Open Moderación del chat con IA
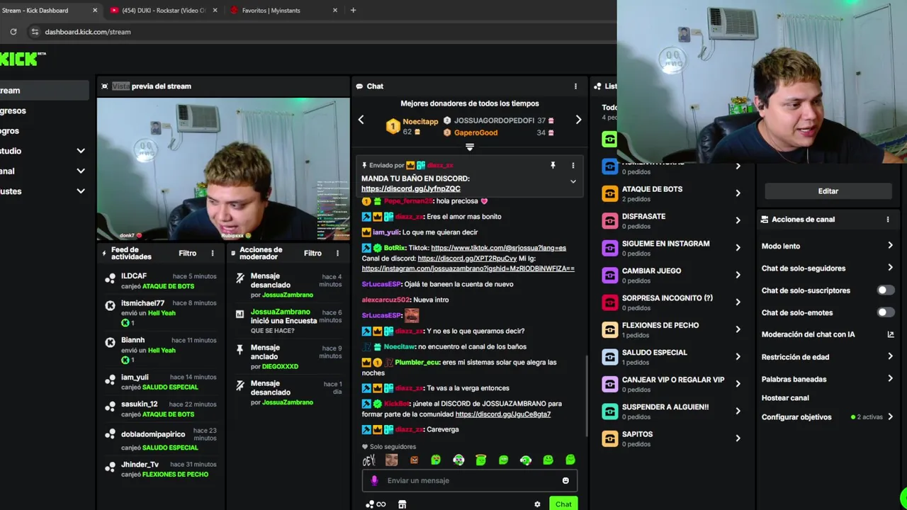Screen dimensions: 907x510 point(828,334)
